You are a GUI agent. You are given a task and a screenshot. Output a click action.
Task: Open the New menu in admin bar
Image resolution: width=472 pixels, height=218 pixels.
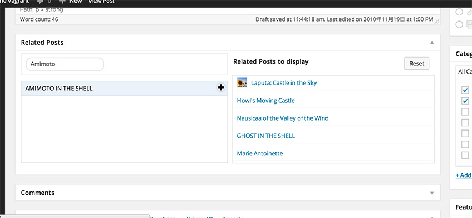click(x=76, y=2)
